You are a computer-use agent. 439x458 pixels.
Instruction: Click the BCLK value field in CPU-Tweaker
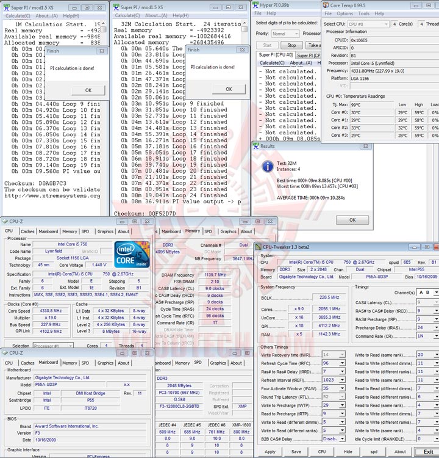pyautogui.click(x=329, y=297)
